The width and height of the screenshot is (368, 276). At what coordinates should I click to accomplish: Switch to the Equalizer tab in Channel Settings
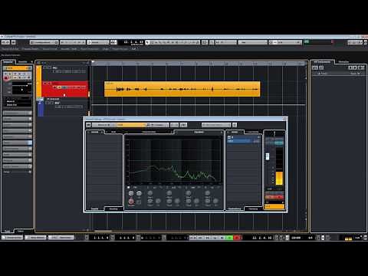(x=199, y=132)
